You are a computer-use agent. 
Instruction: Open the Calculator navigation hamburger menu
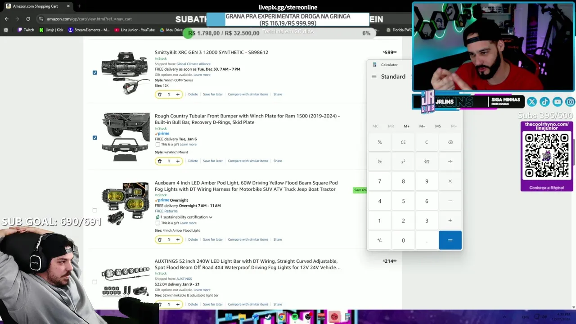[374, 76]
